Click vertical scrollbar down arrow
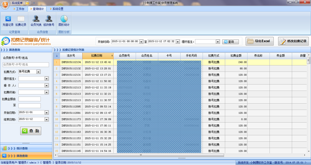 pos(309,151)
